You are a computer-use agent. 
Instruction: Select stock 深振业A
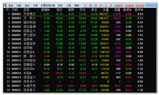click(x=29, y=31)
